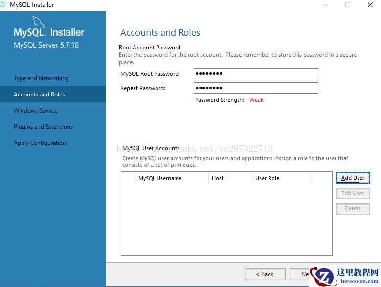Click the Root Account Password heading
This screenshot has height=287, width=381.
pyautogui.click(x=150, y=48)
